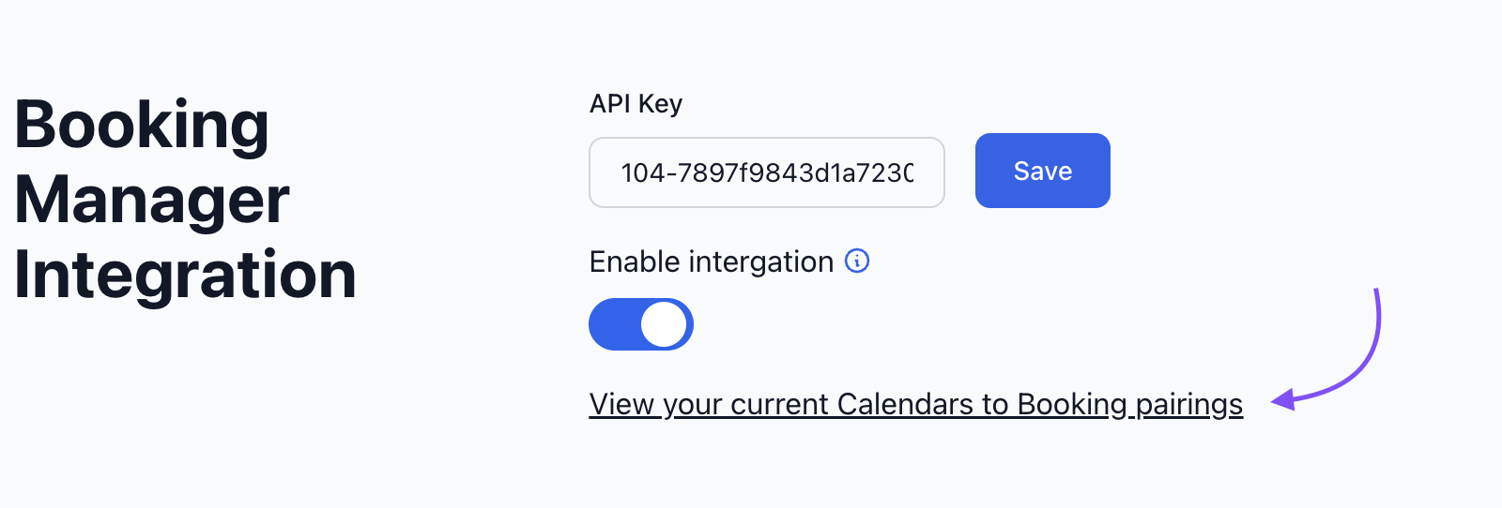Click the purple curved arrow annotation
Viewport: 1502px width, 508px height.
[1329, 350]
